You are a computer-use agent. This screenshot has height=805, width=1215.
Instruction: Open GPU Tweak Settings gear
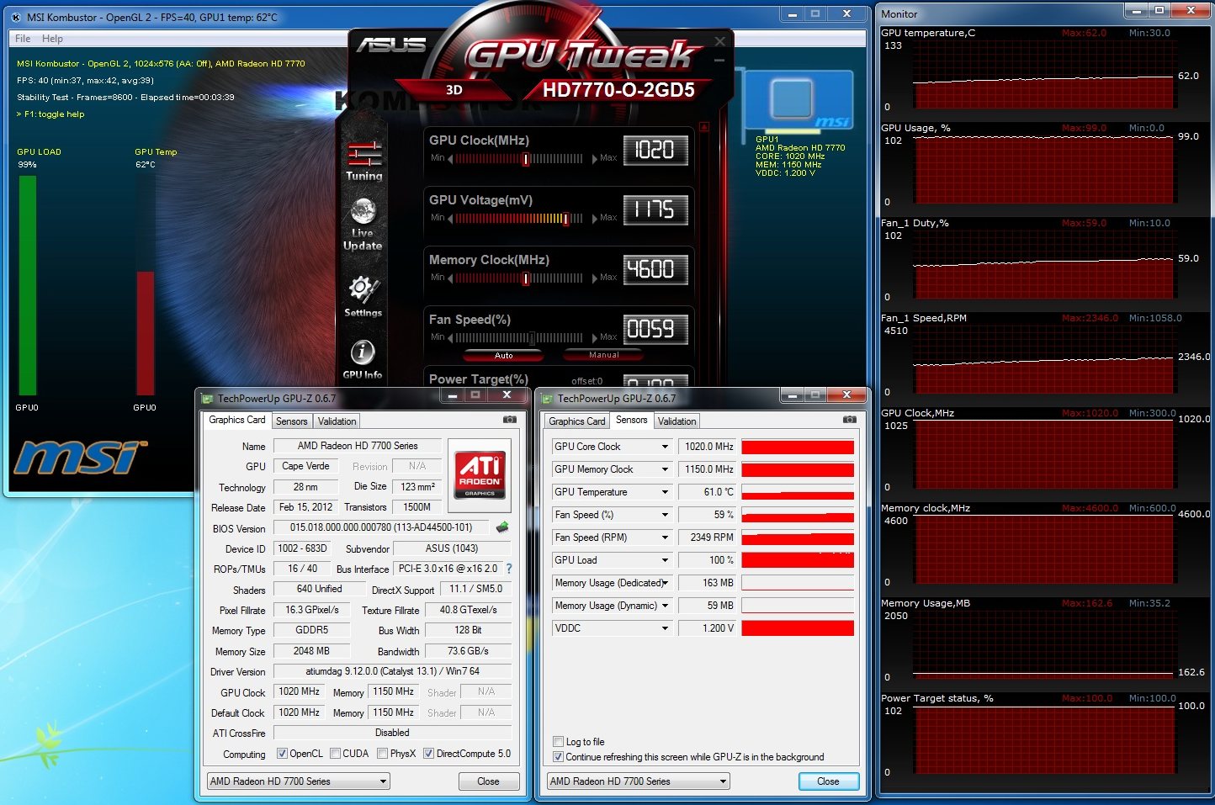pos(363,296)
